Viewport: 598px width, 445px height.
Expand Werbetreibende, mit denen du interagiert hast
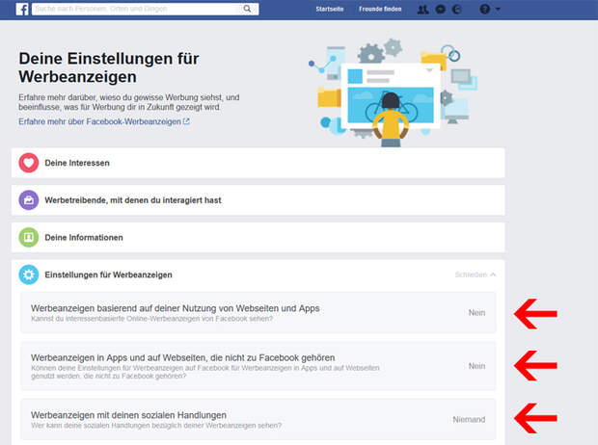tap(258, 200)
